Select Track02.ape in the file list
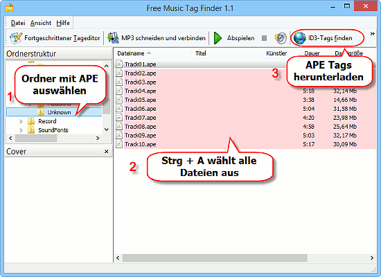381x277 pixels. click(141, 73)
